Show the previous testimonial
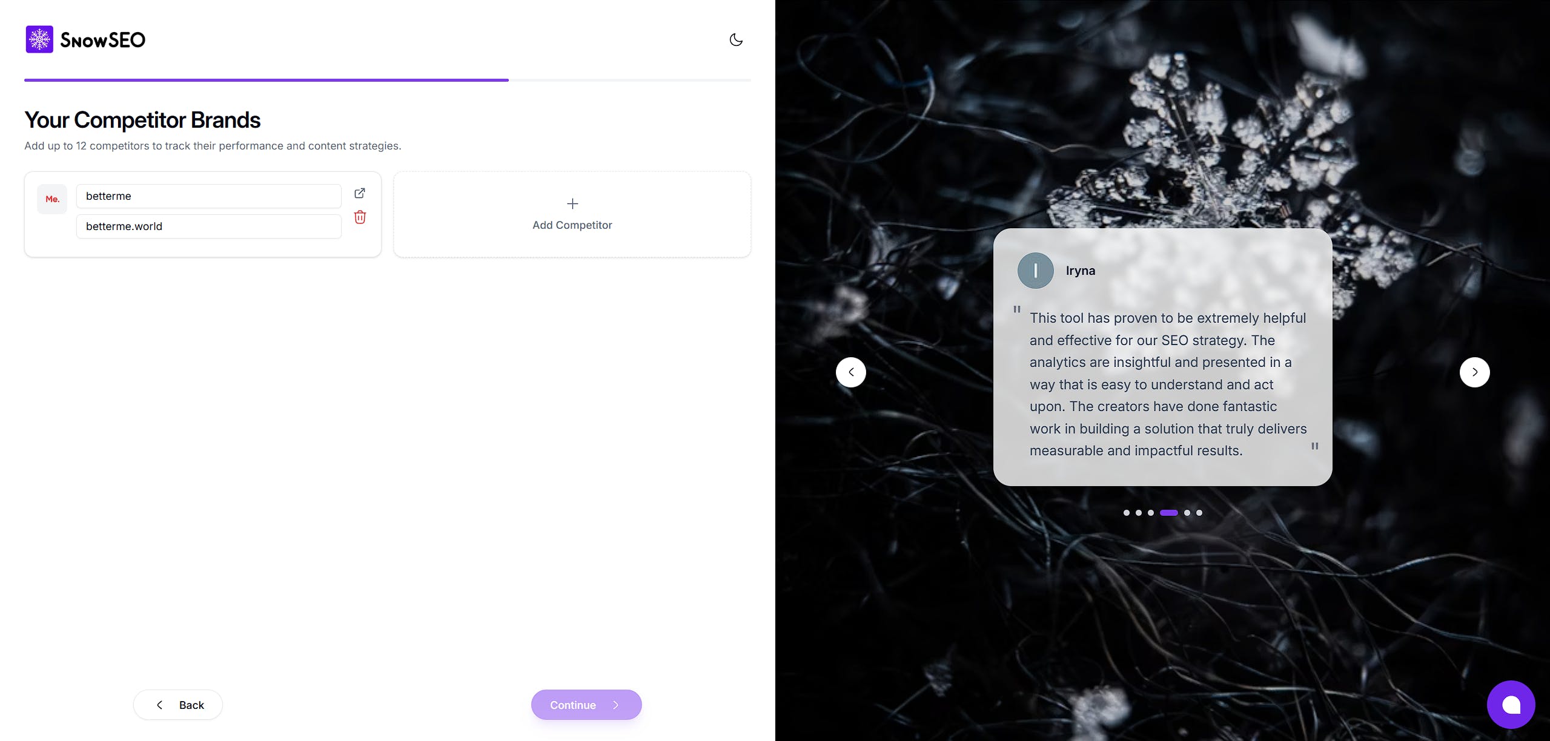Image resolution: width=1550 pixels, height=741 pixels. 851,372
